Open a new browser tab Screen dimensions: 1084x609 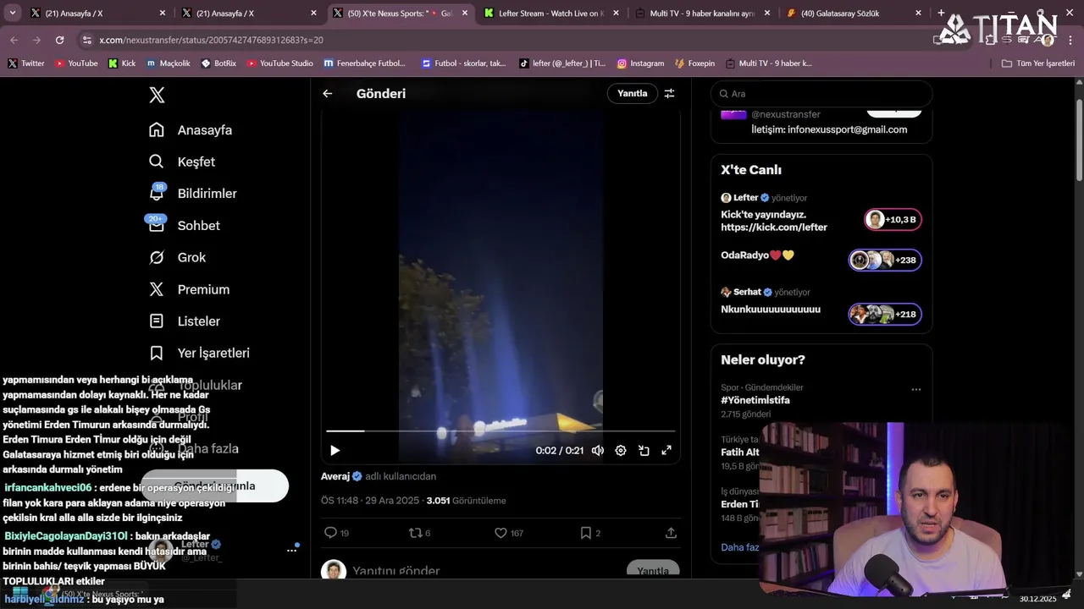(941, 14)
